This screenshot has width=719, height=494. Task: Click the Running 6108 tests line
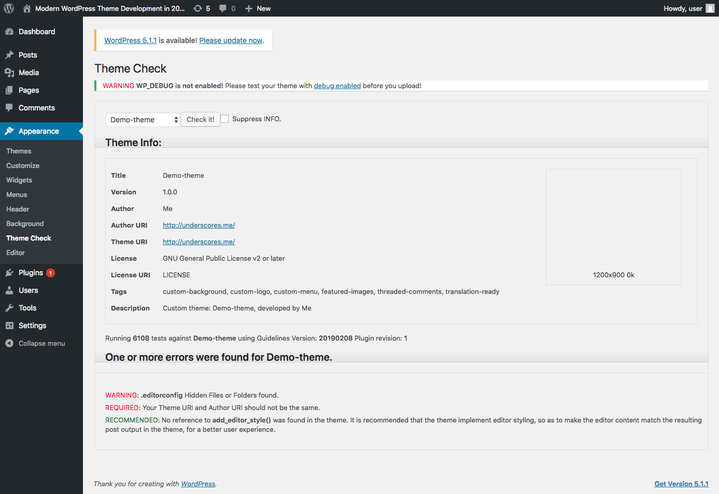coord(256,338)
